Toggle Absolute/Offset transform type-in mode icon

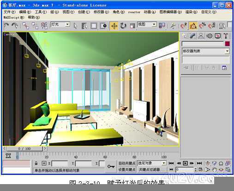[x=44, y=163]
